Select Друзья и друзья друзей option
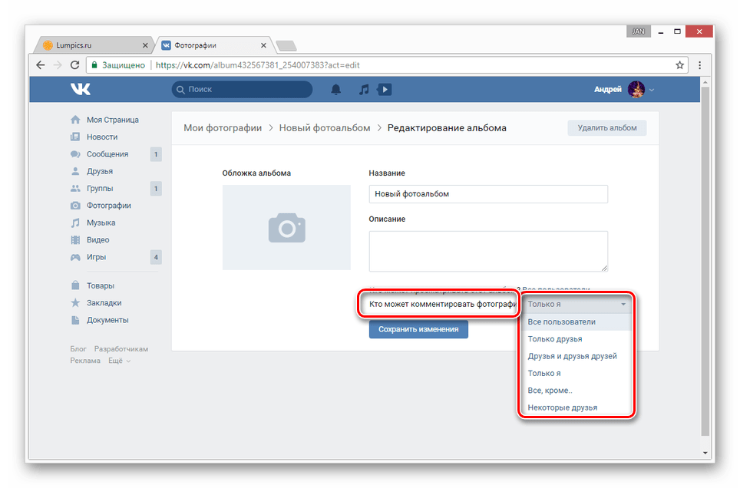The height and width of the screenshot is (488, 740). (576, 356)
